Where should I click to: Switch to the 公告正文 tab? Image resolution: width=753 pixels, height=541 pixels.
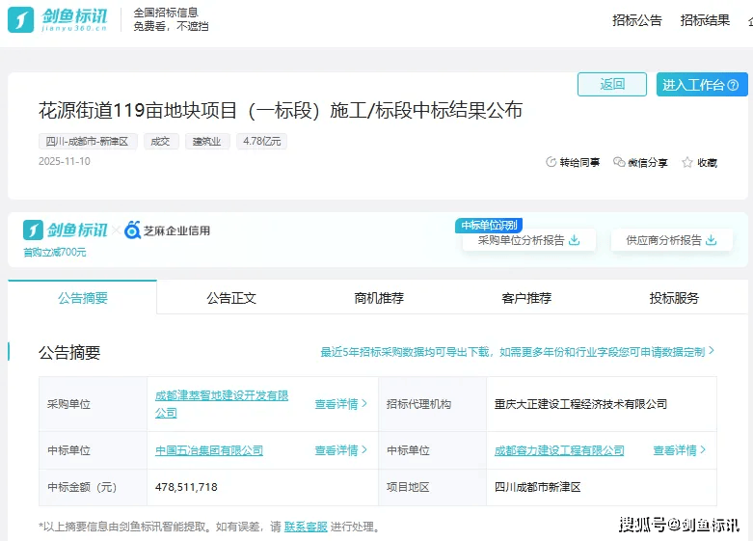(x=231, y=298)
